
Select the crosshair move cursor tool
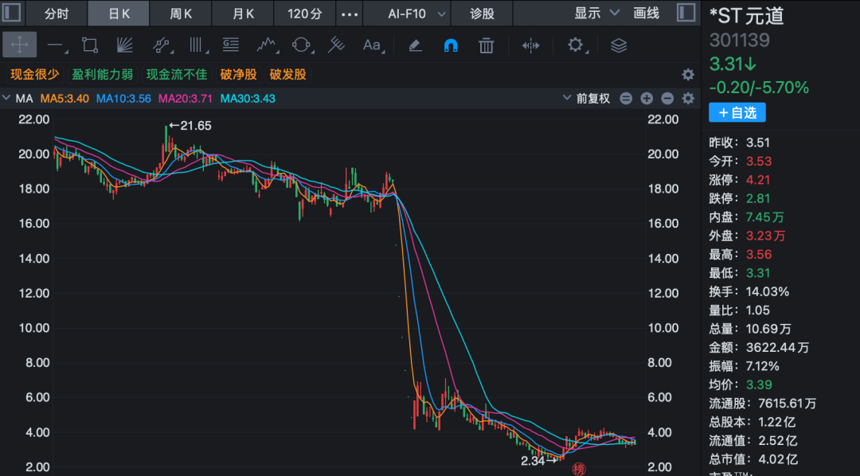point(20,45)
